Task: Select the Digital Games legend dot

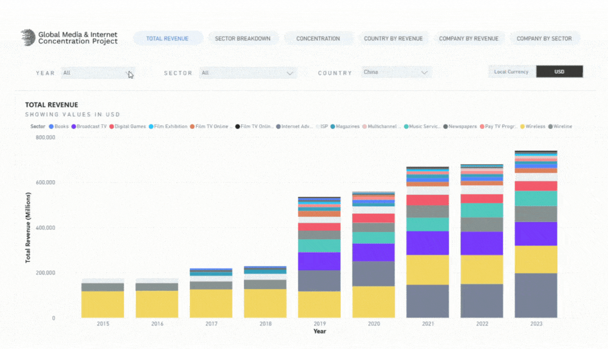Action: [x=111, y=127]
